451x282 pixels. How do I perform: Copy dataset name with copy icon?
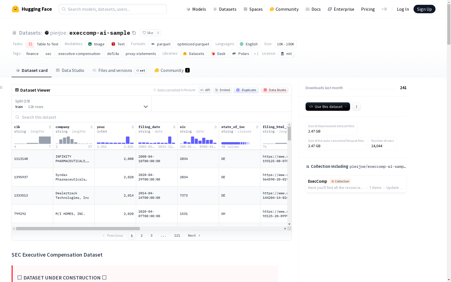tap(134, 33)
